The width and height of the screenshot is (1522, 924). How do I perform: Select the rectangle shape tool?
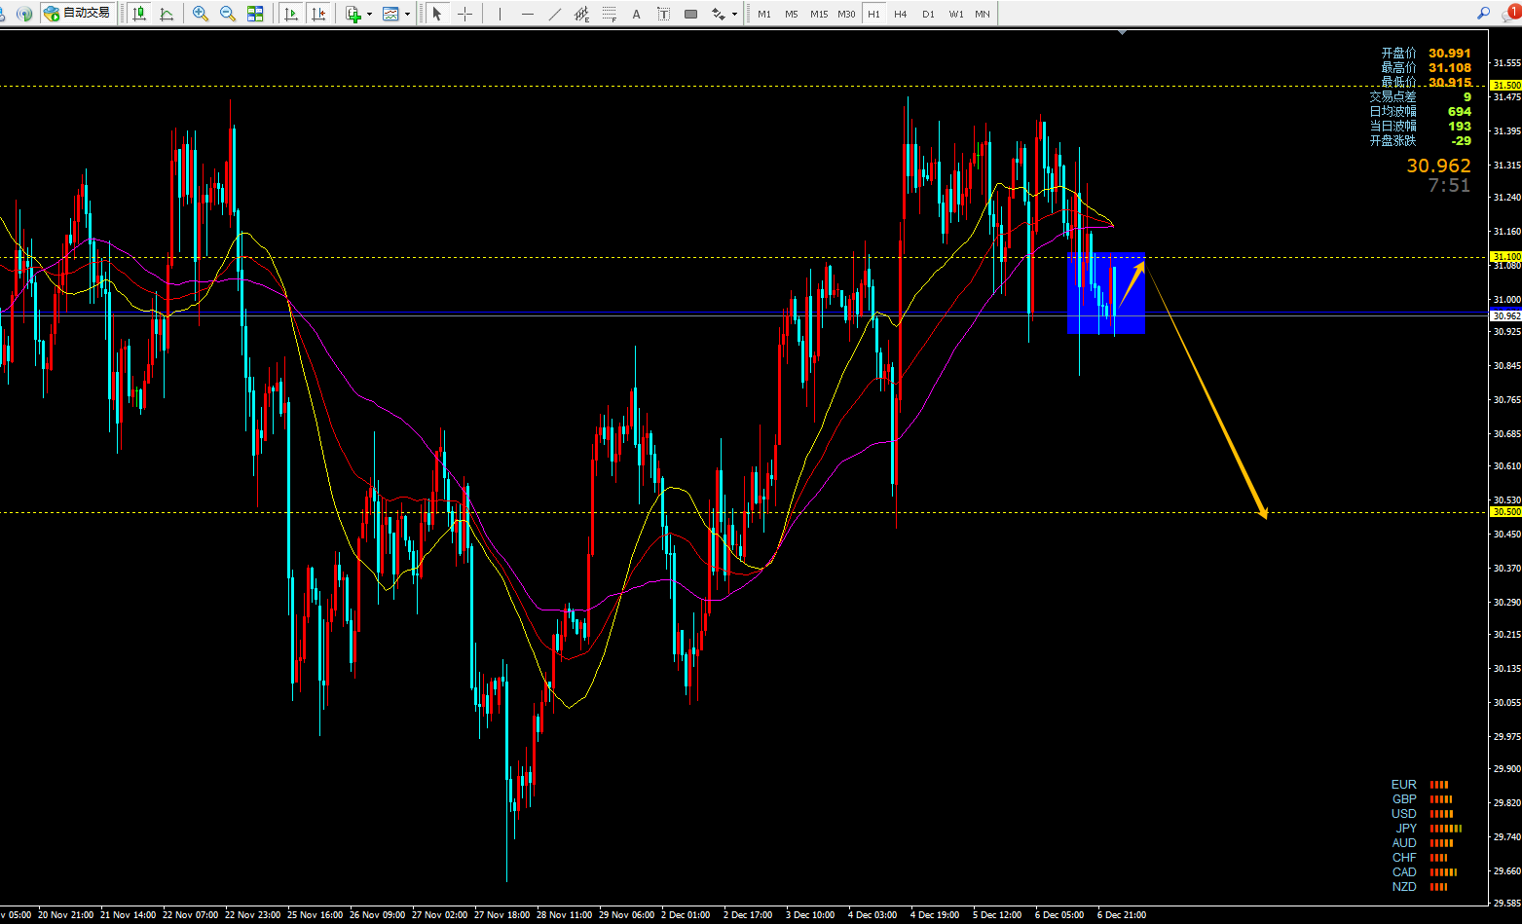click(x=690, y=14)
